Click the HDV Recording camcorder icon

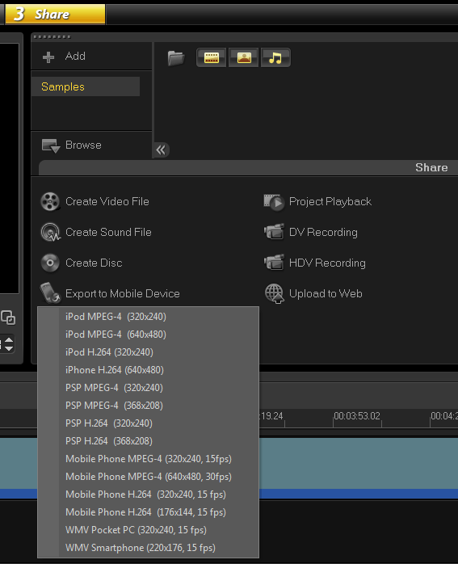tap(274, 263)
